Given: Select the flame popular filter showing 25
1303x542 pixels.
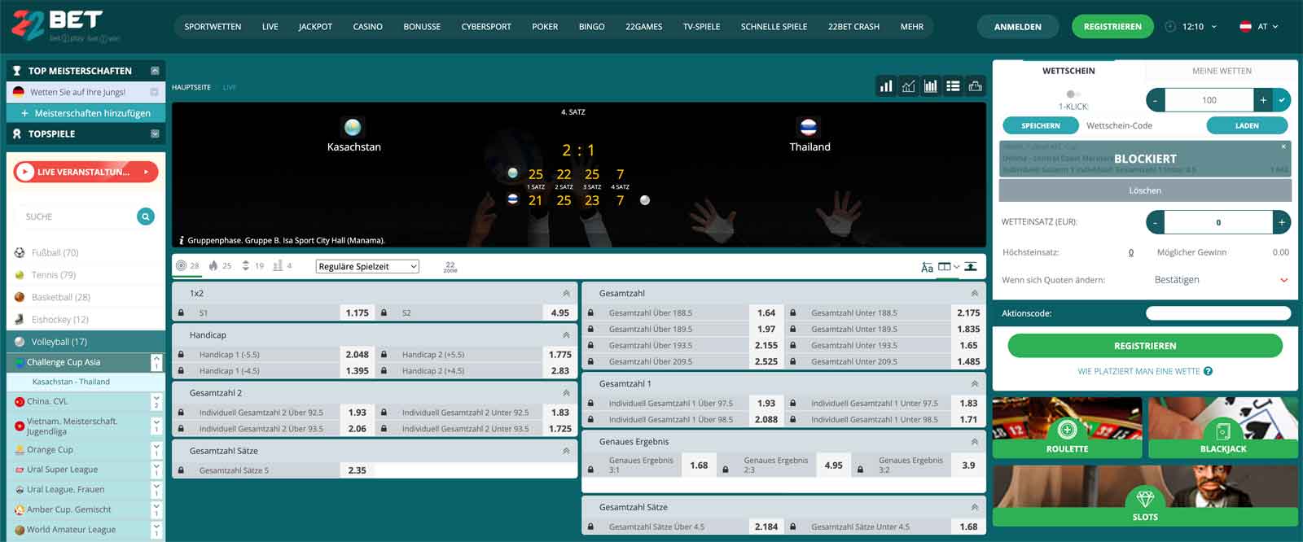Looking at the screenshot, I should [220, 266].
